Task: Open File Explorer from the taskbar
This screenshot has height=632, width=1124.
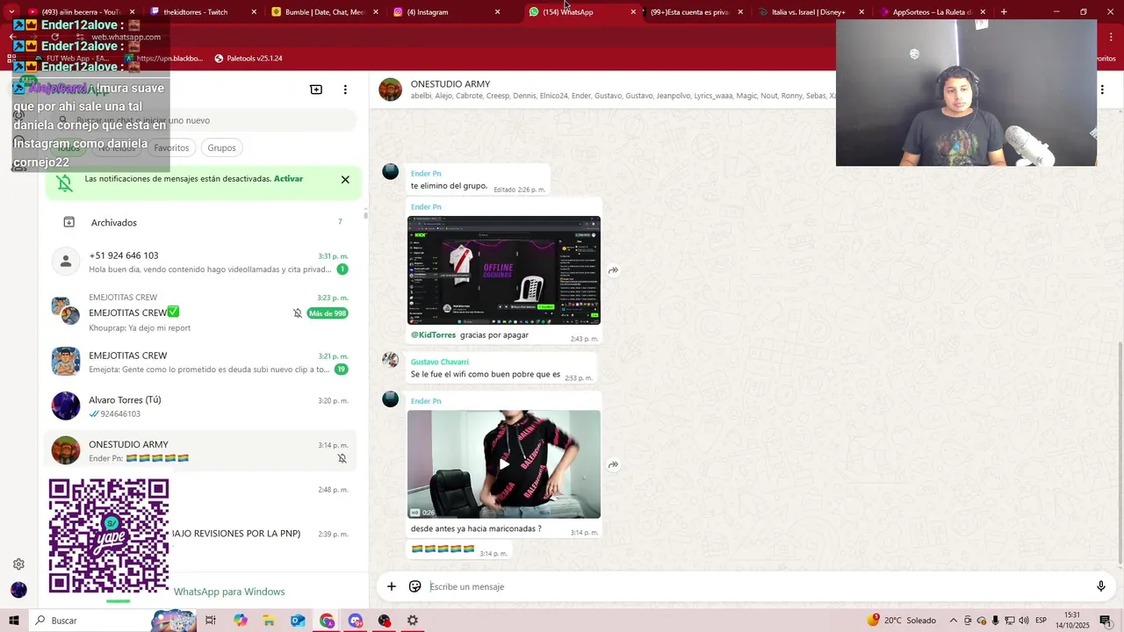Action: pos(269,621)
